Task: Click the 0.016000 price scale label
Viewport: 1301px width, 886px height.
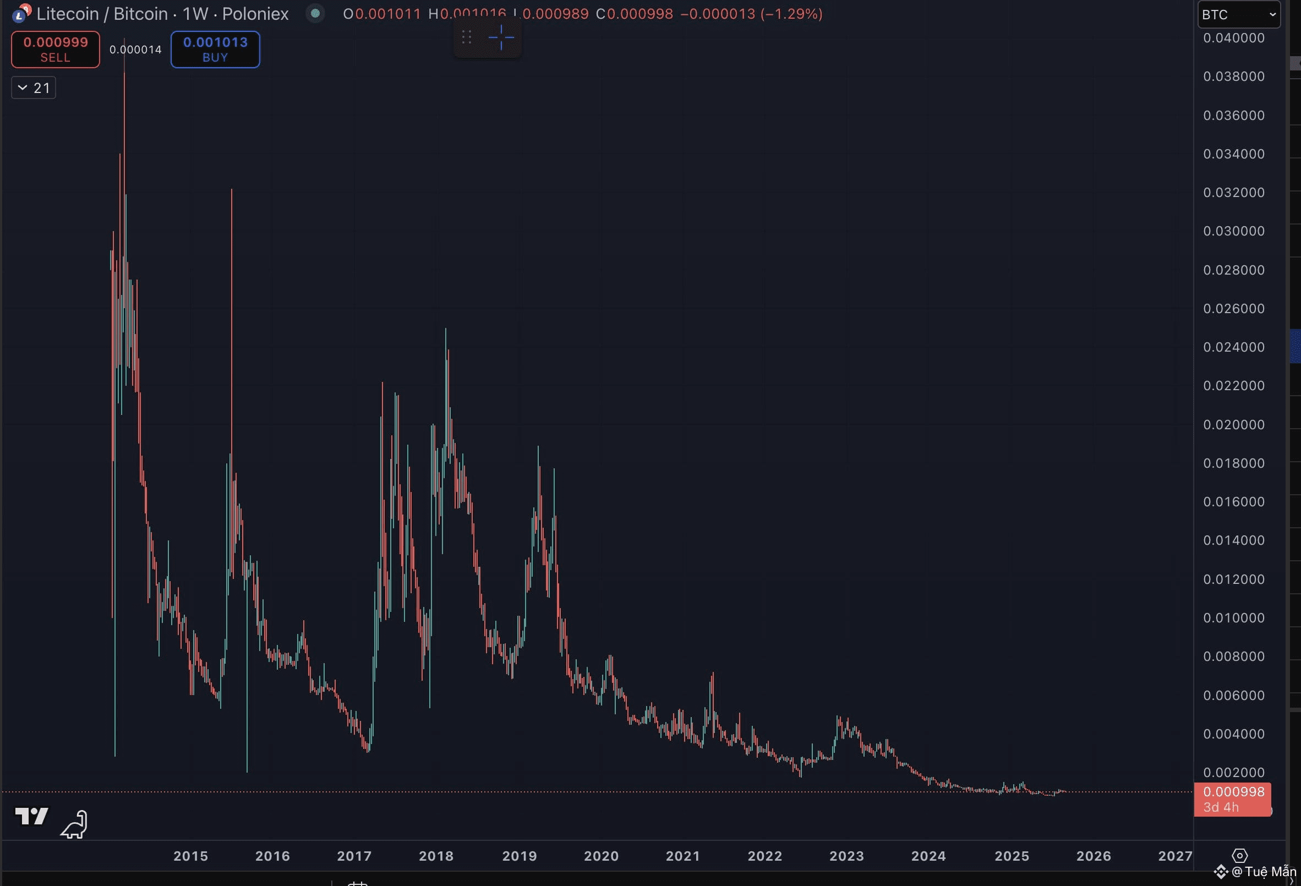Action: 1234,502
